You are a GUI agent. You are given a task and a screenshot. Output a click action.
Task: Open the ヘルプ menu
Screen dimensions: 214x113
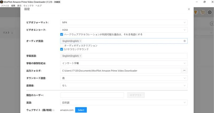pos(39,6)
